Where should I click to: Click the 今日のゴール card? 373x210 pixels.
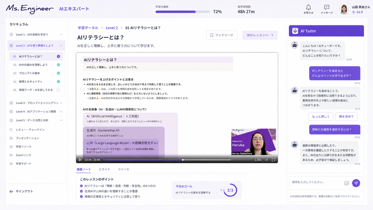coord(207,190)
